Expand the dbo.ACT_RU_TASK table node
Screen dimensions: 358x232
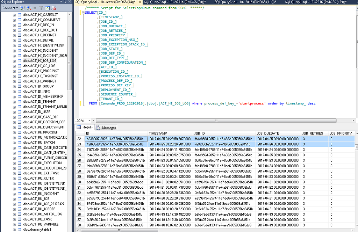[14, 219]
